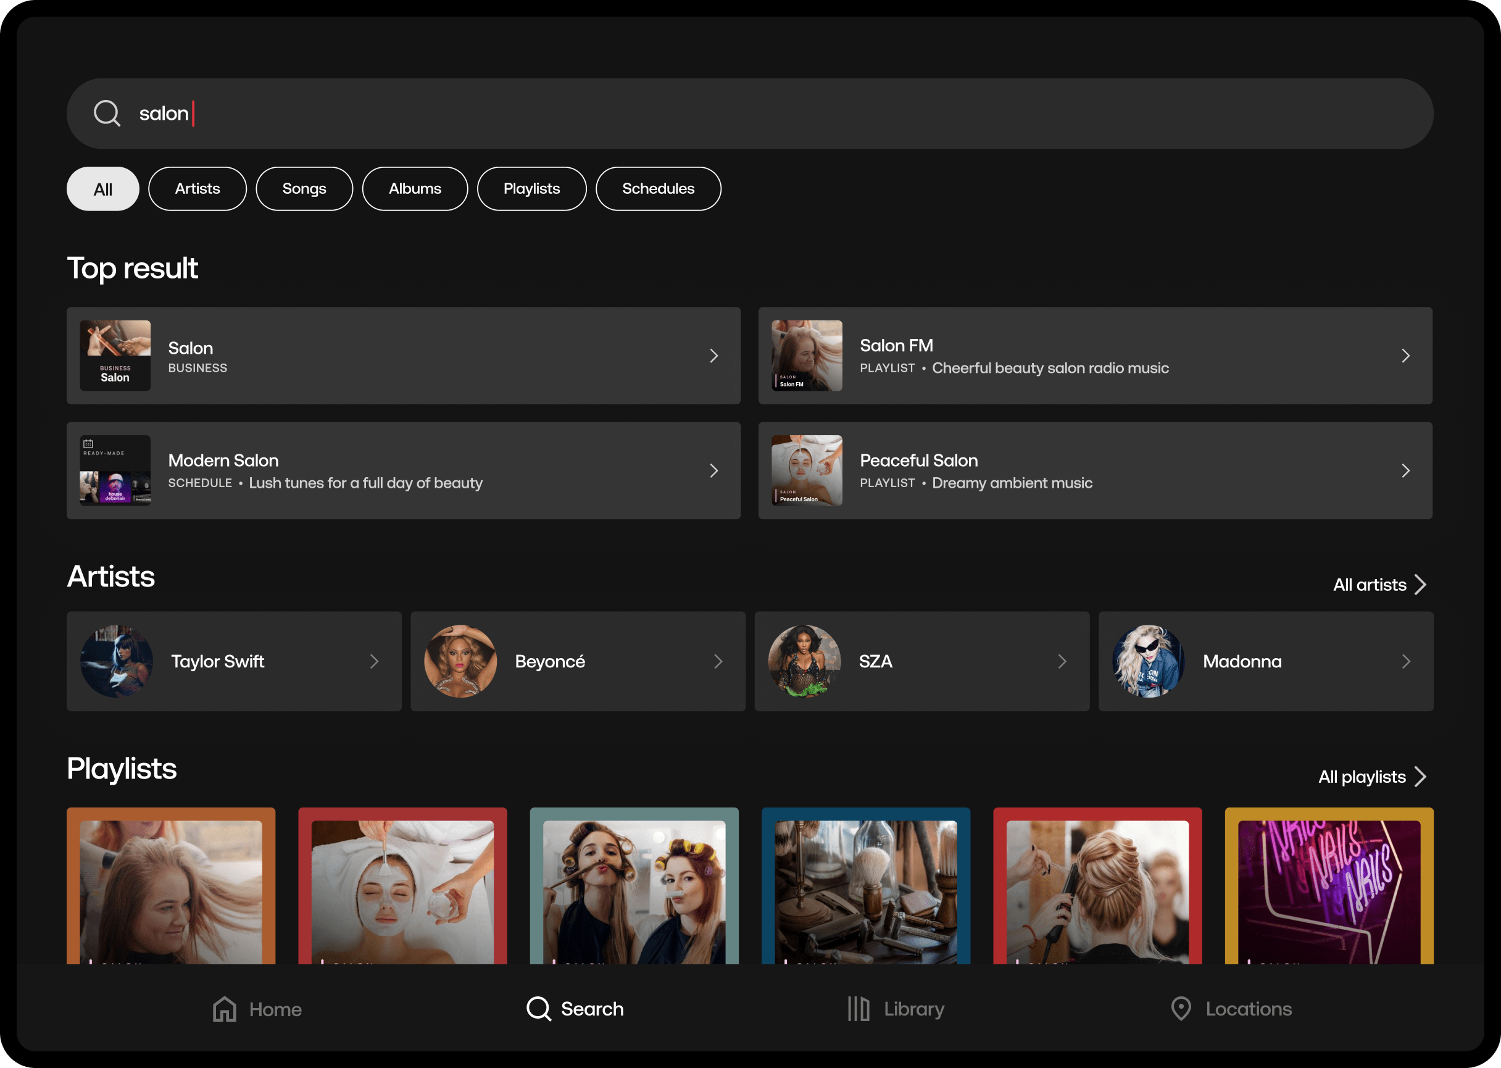Tap the Search magnifier in bottom nav
The width and height of the screenshot is (1501, 1068).
coord(538,1008)
